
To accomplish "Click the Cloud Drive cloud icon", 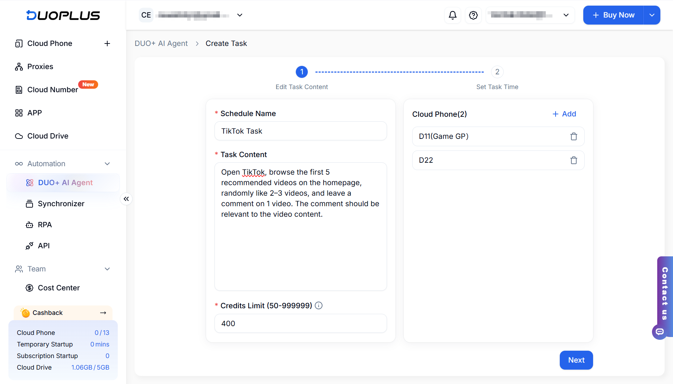I will point(19,136).
